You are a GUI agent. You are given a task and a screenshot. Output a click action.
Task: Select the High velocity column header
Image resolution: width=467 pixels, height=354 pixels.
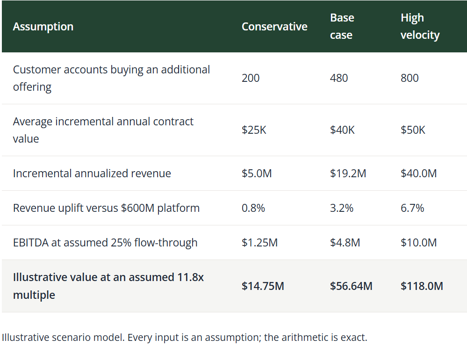coord(420,26)
